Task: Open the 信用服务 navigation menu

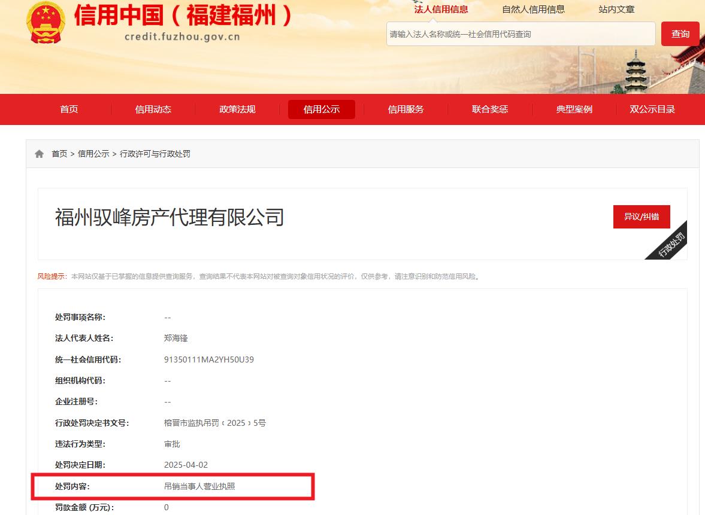Action: [x=406, y=109]
